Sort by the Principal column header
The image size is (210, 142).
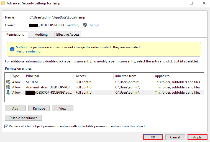tap(49, 76)
